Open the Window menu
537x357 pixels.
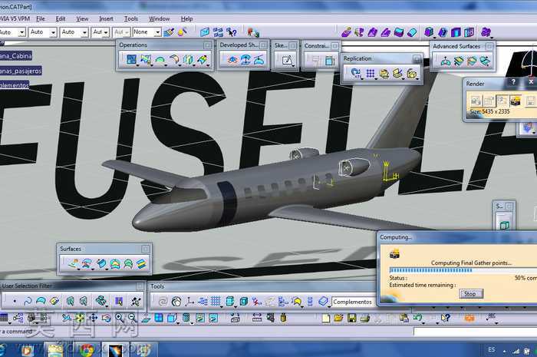(160, 19)
